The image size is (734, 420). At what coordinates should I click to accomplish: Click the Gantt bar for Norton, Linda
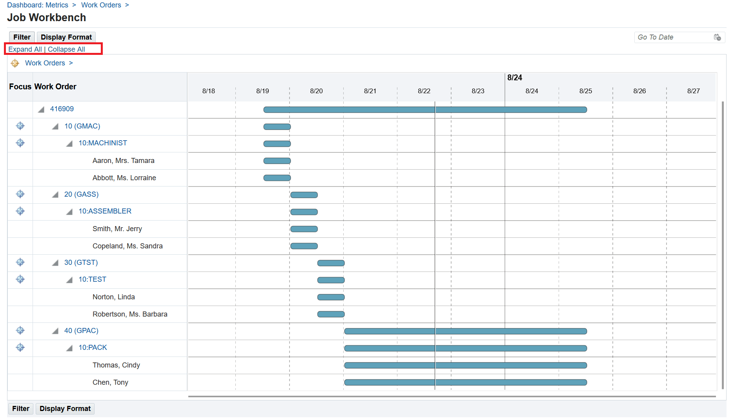[x=331, y=297]
